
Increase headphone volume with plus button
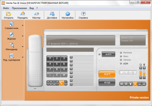[x=141, y=68]
